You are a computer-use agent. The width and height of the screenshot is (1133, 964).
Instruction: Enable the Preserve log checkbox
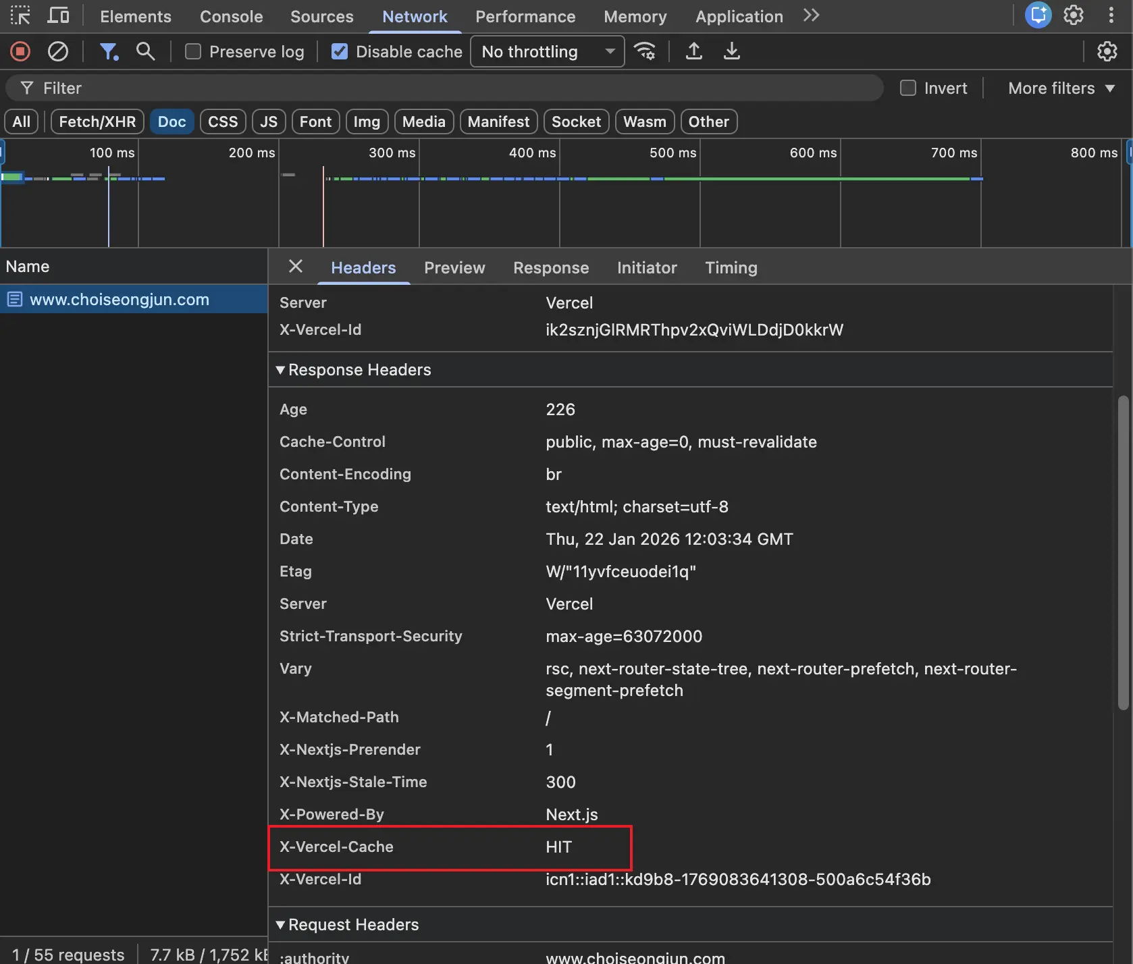[x=193, y=51]
